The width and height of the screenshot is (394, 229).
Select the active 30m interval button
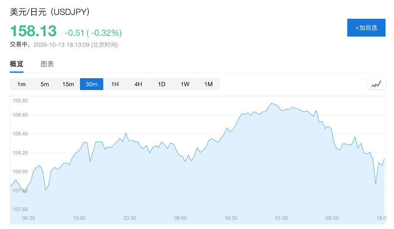click(92, 84)
